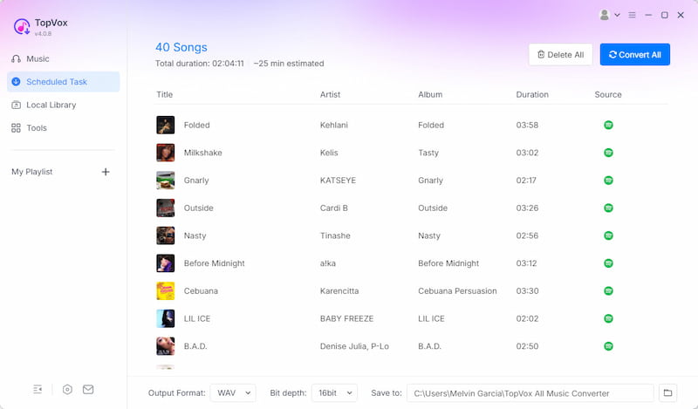Open the Scheduled Task section

63,82
